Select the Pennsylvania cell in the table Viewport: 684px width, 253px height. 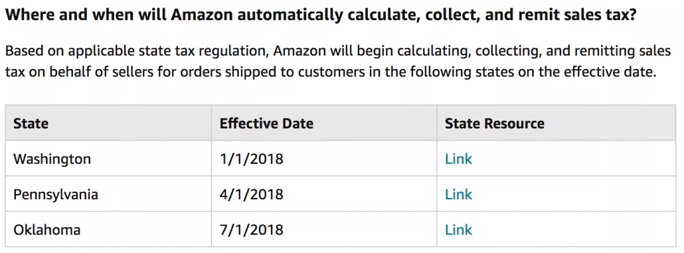click(x=56, y=194)
